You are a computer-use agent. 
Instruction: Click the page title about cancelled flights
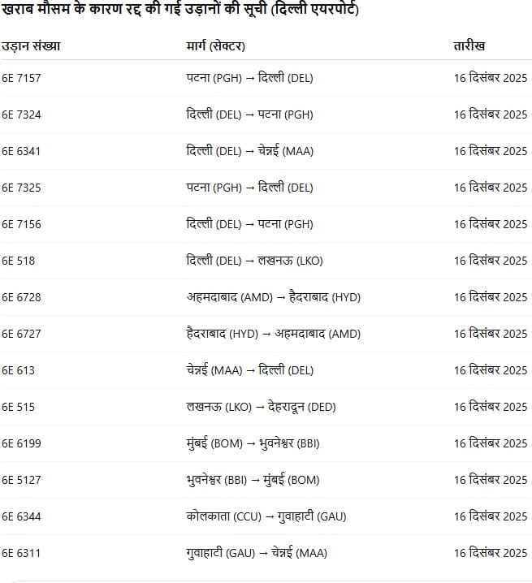tap(180, 11)
